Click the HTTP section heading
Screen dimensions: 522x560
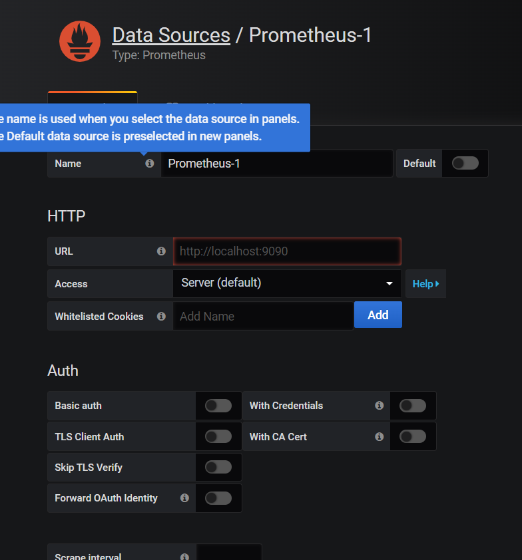coord(66,216)
